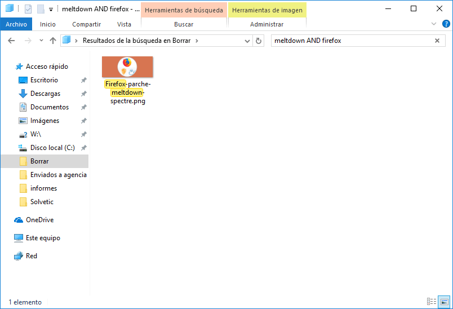Open the informes folder
Screen dimensions: 453x309
(x=43, y=188)
